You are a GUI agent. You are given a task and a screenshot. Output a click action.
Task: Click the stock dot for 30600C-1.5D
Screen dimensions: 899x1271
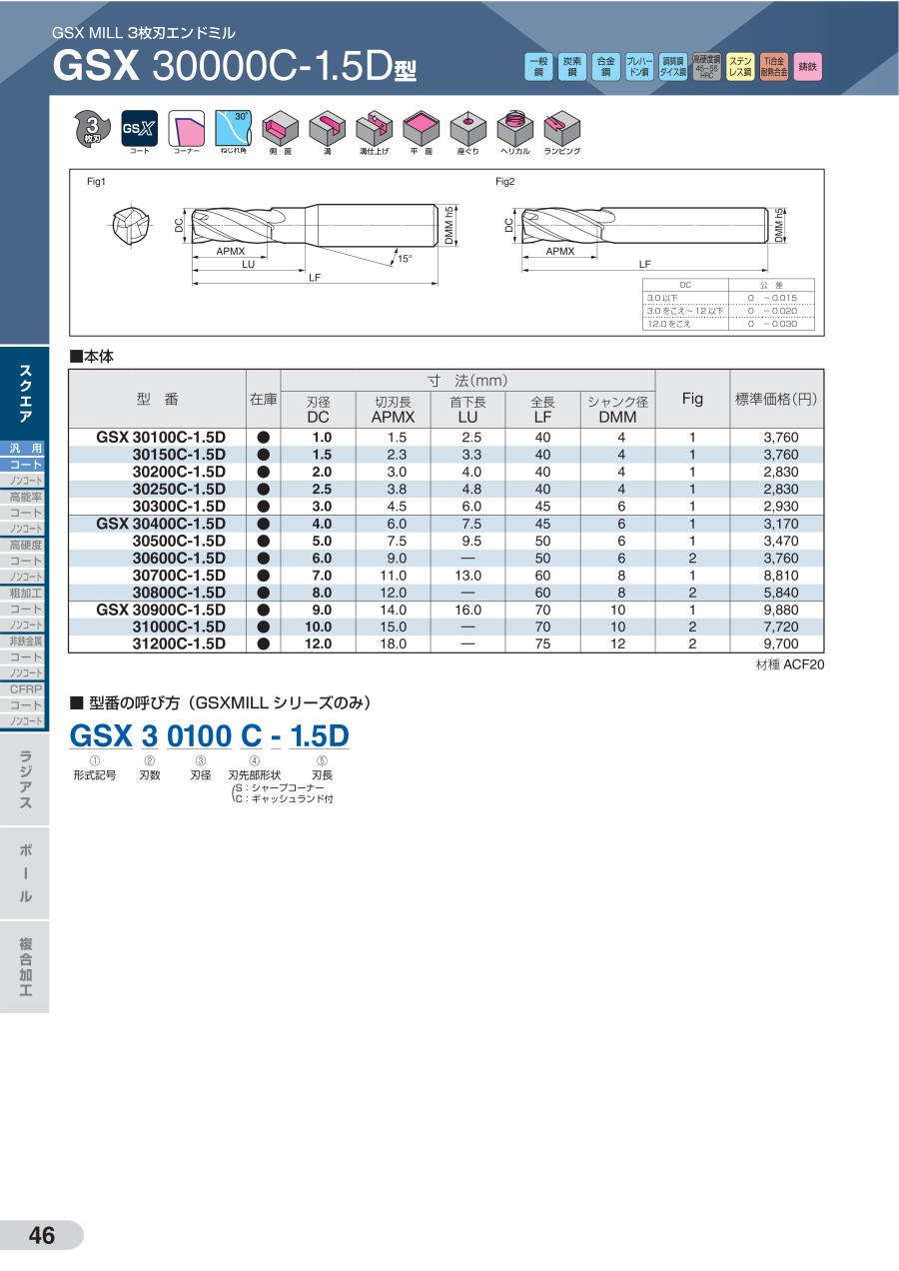[264, 559]
